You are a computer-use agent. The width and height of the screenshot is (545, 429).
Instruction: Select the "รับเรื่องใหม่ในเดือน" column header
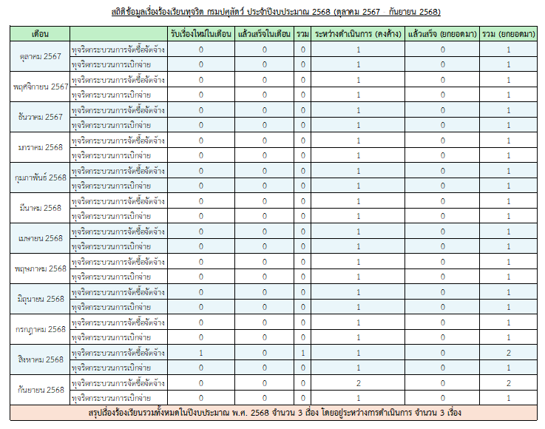[201, 34]
